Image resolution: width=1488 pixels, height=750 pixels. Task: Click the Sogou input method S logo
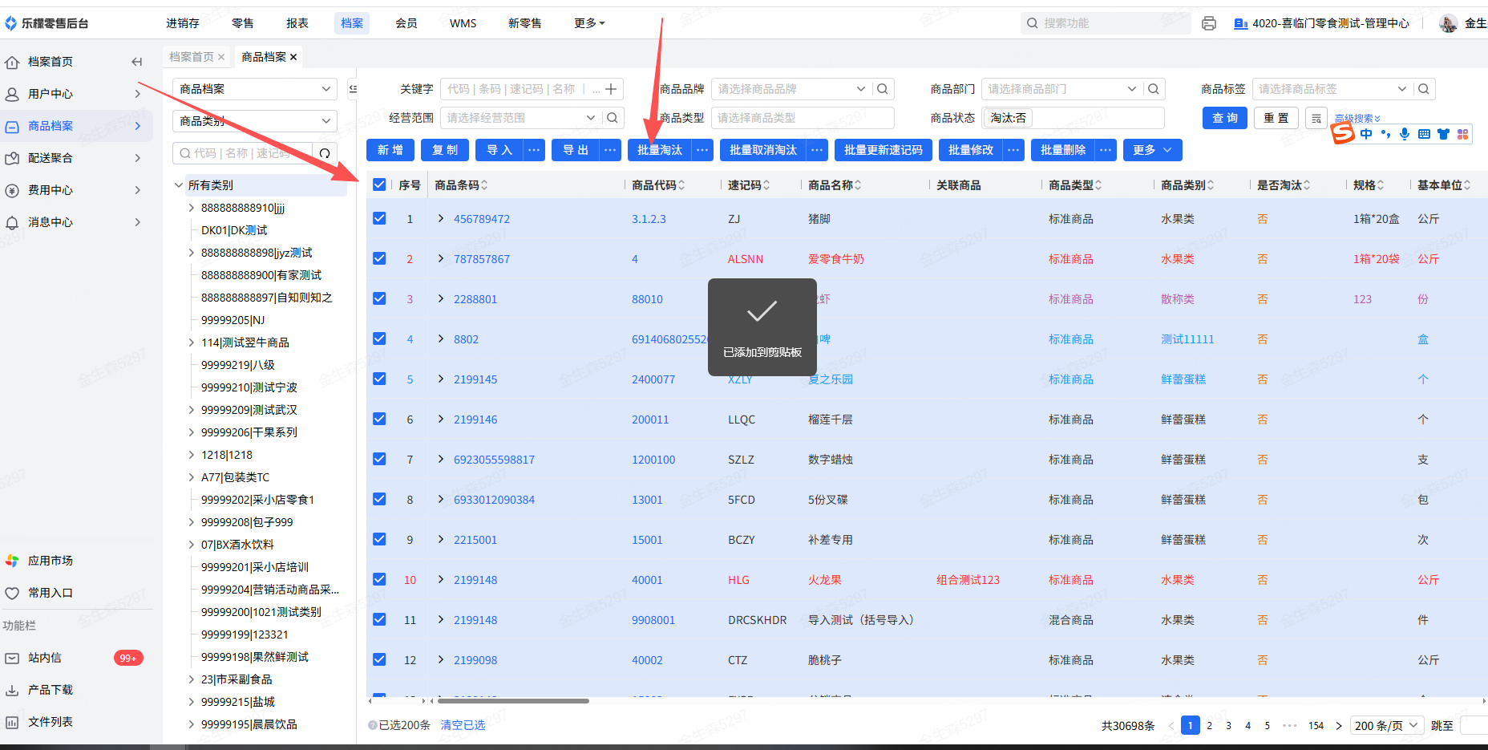1343,133
